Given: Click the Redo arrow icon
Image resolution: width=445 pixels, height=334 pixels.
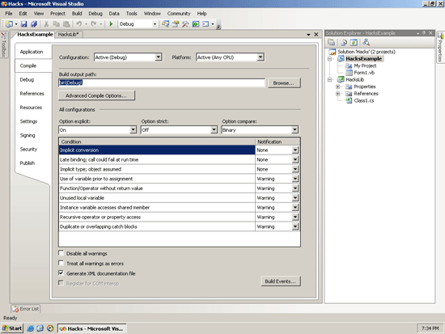Looking at the screenshot, I should click(93, 24).
